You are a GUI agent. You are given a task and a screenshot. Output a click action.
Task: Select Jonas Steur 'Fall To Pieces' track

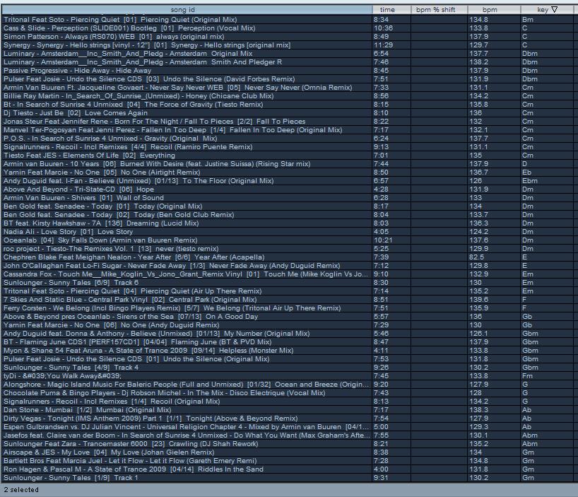click(288, 122)
